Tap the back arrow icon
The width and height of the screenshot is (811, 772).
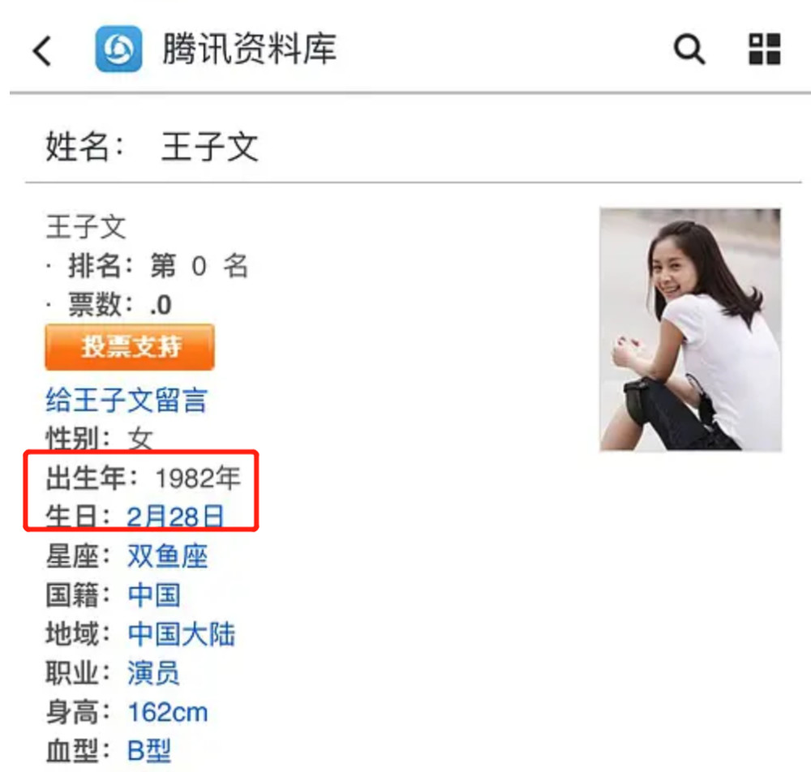click(x=42, y=50)
